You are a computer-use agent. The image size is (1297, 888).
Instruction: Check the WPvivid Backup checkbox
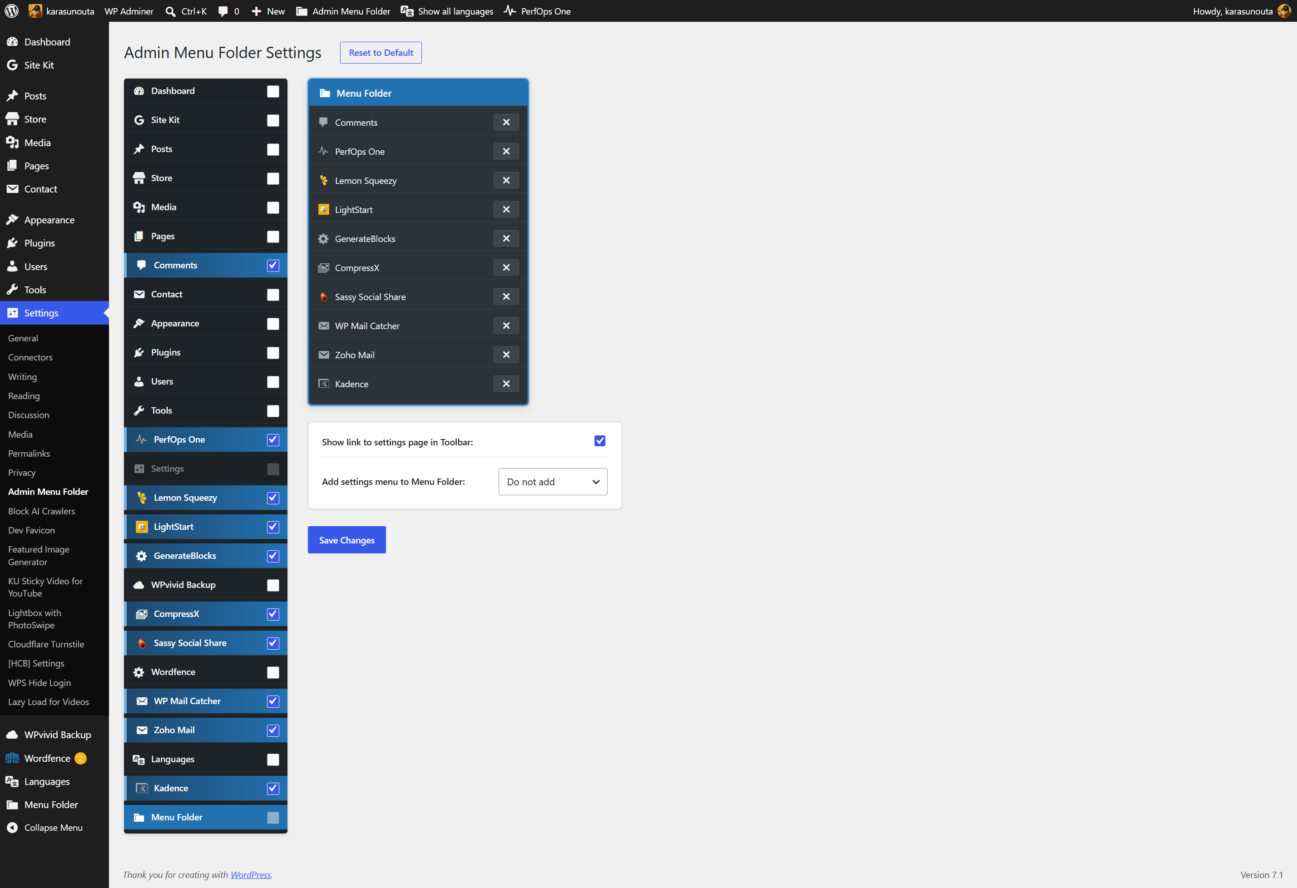273,585
